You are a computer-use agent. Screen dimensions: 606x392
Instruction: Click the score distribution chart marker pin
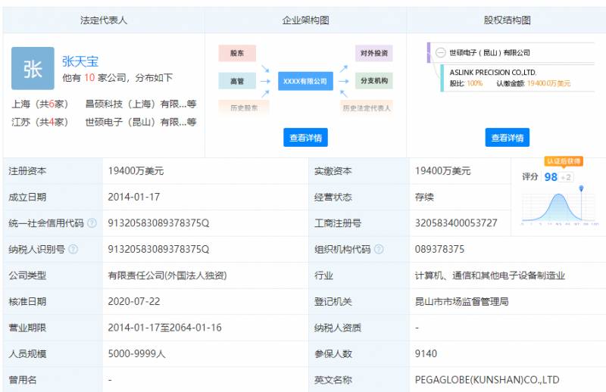[581, 188]
